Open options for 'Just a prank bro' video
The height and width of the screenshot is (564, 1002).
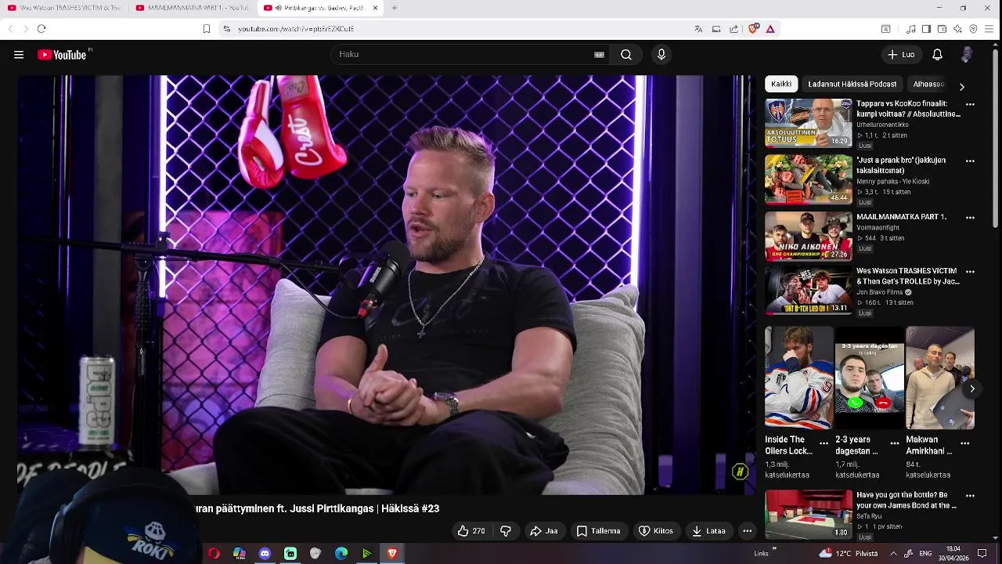point(970,161)
